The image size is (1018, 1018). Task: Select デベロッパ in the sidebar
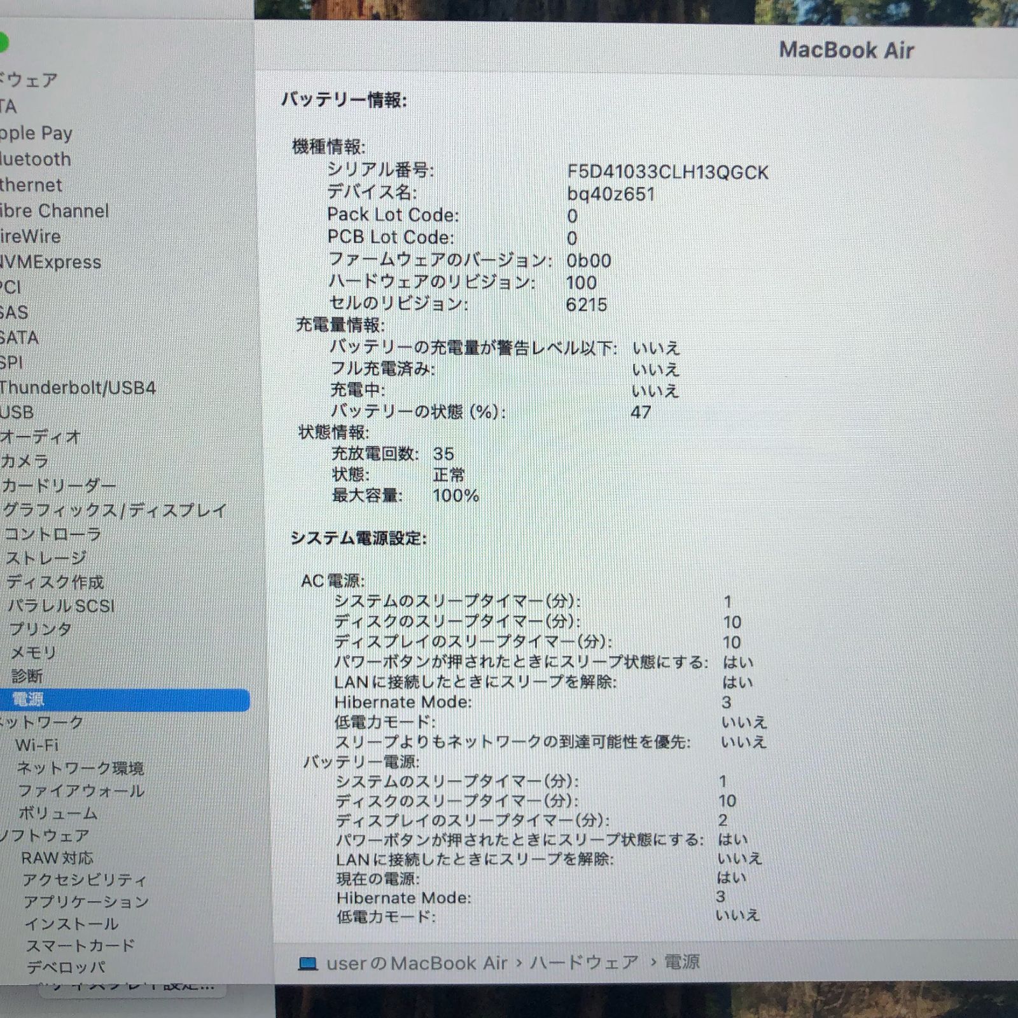[x=66, y=967]
